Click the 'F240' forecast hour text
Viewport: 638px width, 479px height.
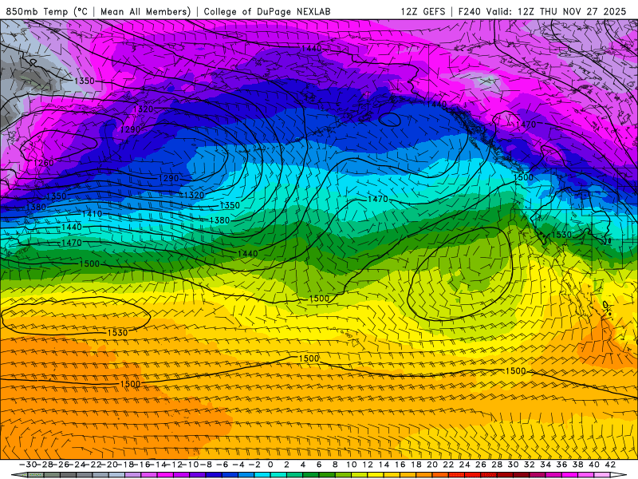469,11
